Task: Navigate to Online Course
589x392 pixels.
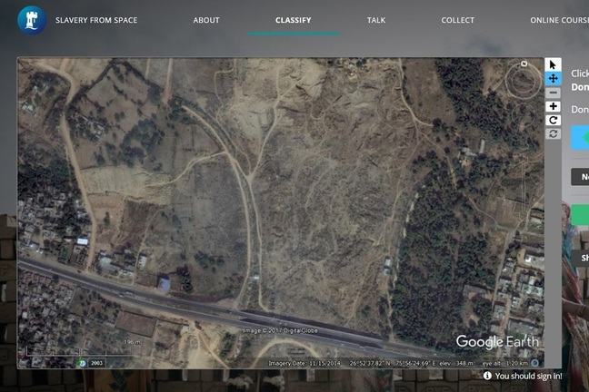Action: [x=558, y=20]
